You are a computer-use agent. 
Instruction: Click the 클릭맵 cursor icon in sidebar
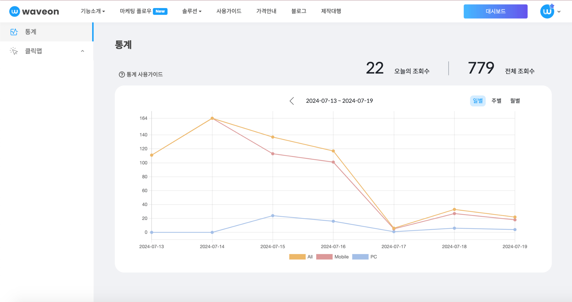(x=14, y=51)
